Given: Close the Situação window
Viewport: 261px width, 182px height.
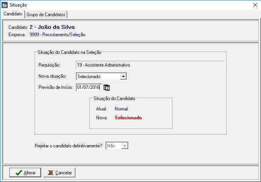Looking at the screenshot, I should click(x=254, y=5).
